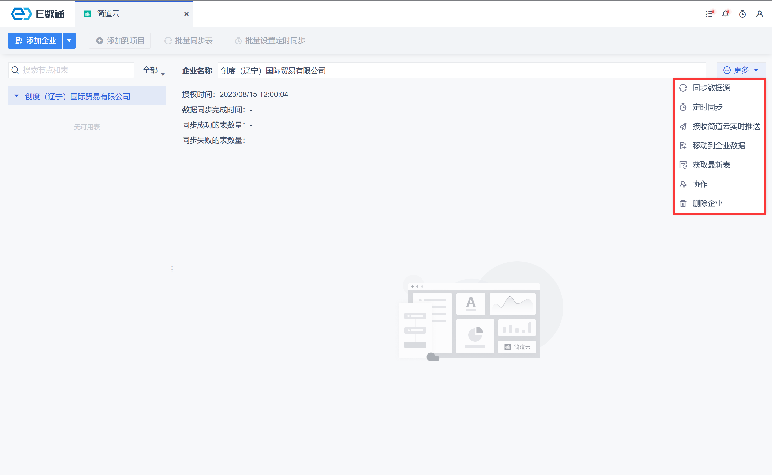Click the vertical panel splitter handle

coord(172,269)
